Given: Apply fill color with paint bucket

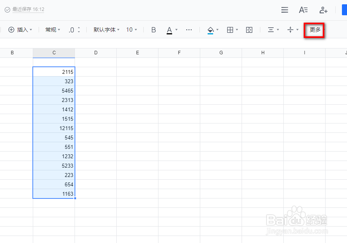Looking at the screenshot, I should 210,30.
